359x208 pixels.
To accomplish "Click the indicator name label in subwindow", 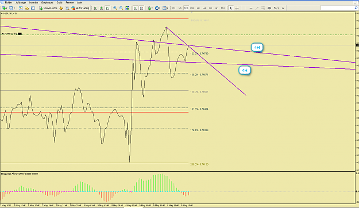I will [x=20, y=174].
